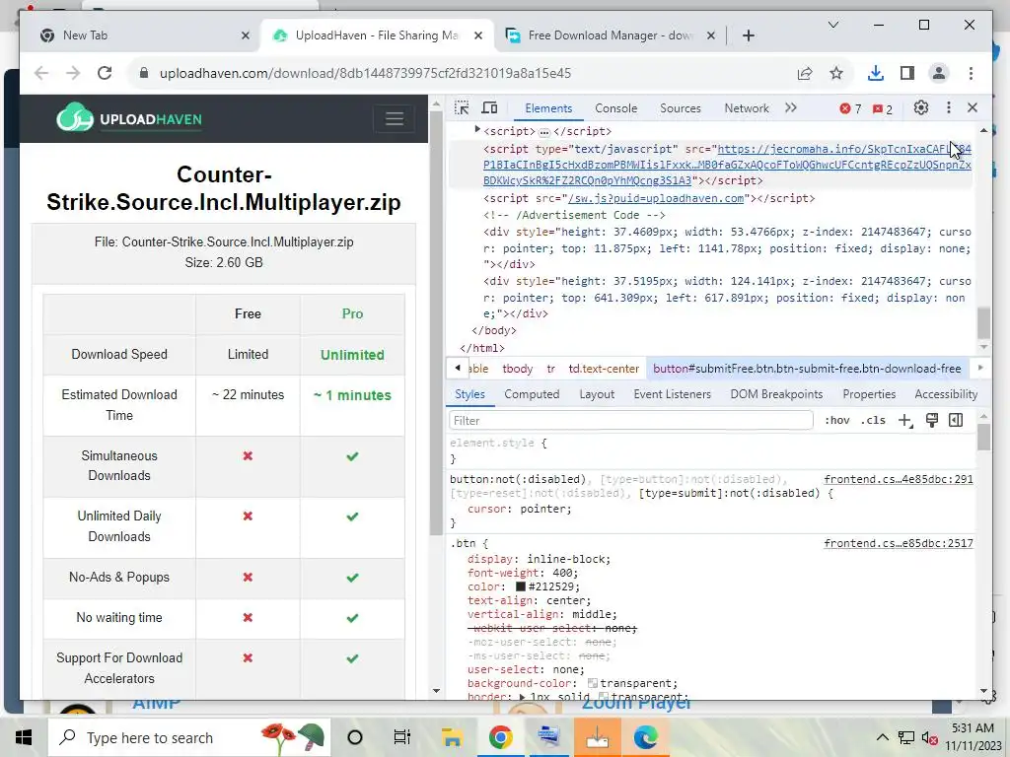Select the tbody breadcrumb

coord(517,369)
